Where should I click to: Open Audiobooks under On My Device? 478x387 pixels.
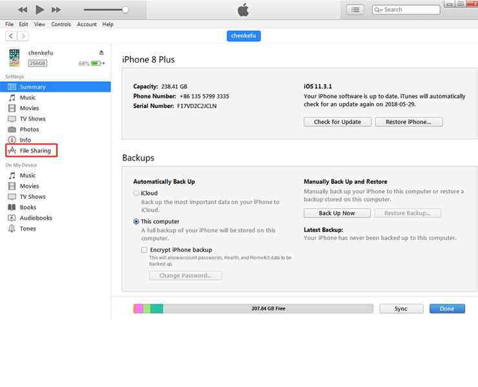coord(36,218)
